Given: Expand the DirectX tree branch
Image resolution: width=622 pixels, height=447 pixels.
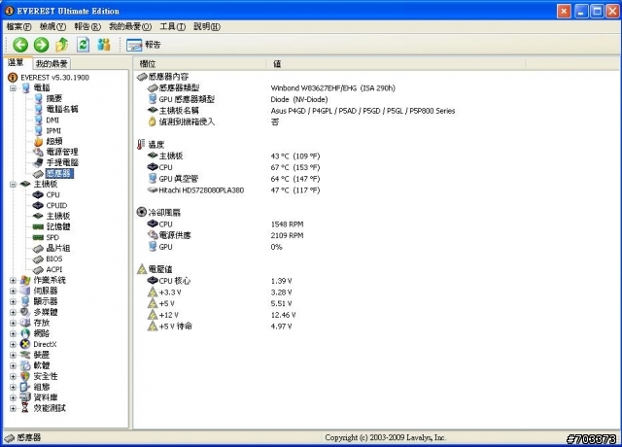Looking at the screenshot, I should (13, 345).
